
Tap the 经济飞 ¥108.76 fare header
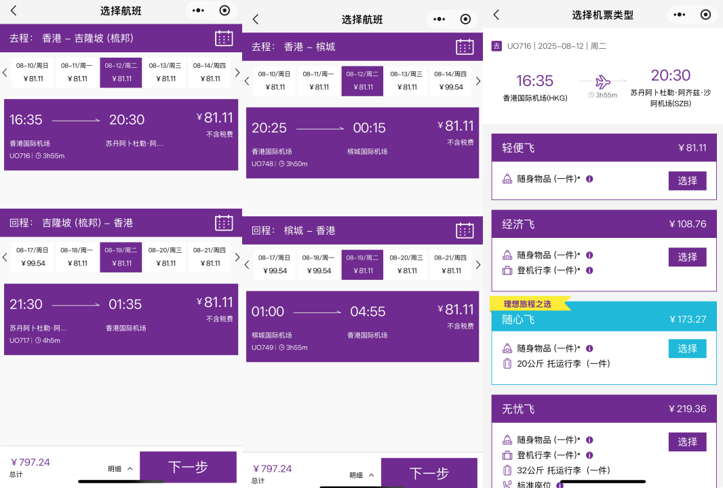pos(604,224)
